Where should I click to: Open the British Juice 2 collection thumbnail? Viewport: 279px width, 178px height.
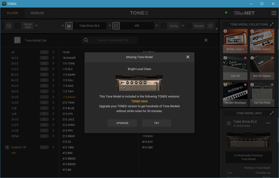[262, 41]
